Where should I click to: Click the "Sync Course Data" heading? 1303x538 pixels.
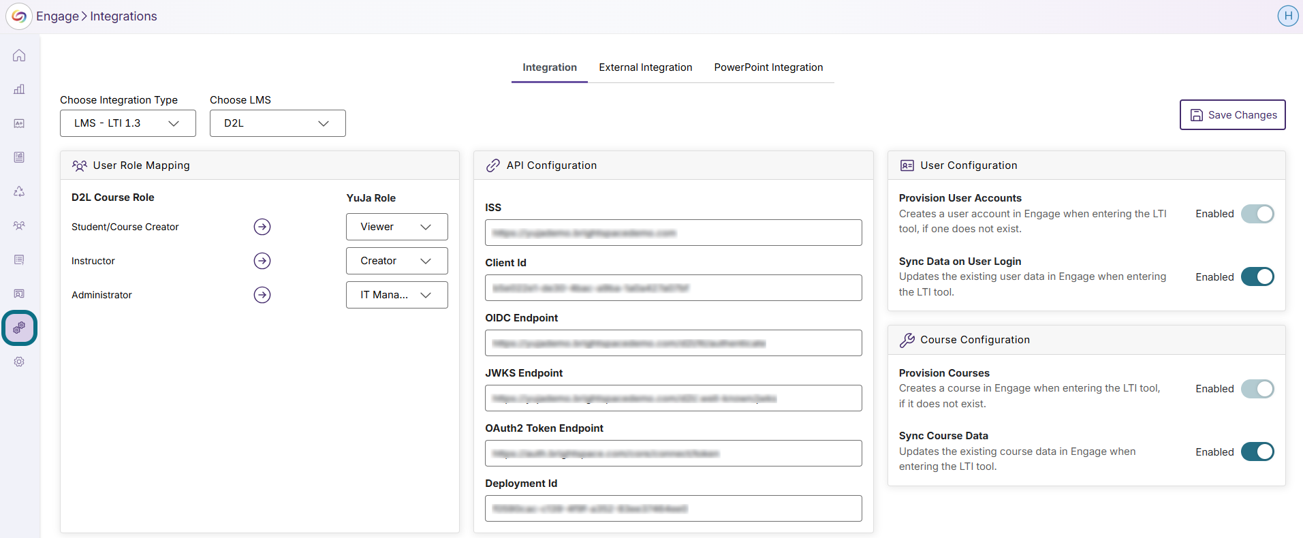coord(943,436)
